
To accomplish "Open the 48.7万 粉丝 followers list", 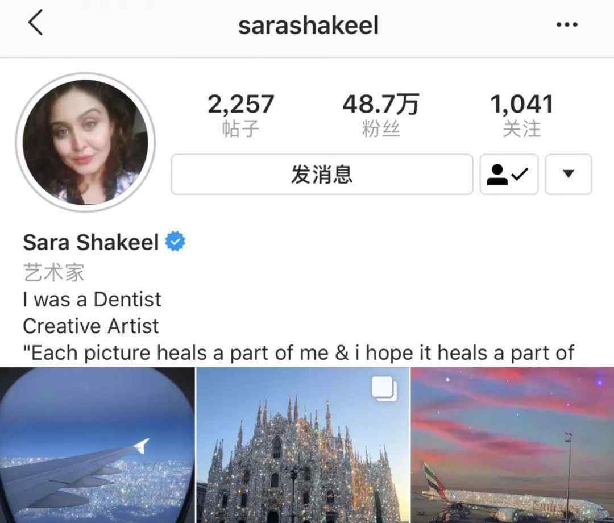I will click(380, 115).
